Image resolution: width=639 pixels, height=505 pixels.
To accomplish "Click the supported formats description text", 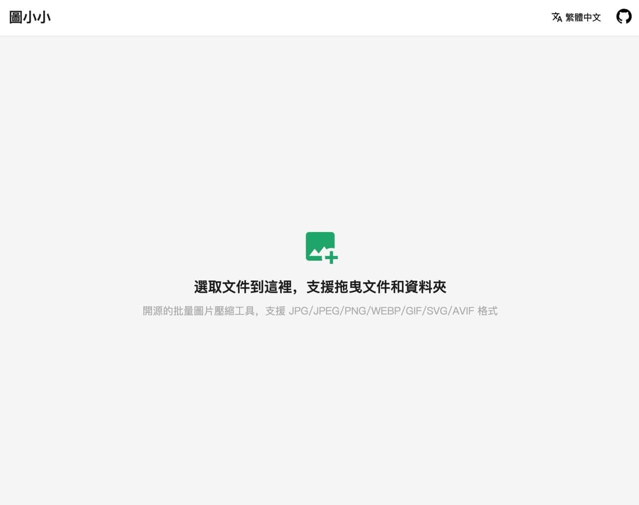I will pos(320,311).
